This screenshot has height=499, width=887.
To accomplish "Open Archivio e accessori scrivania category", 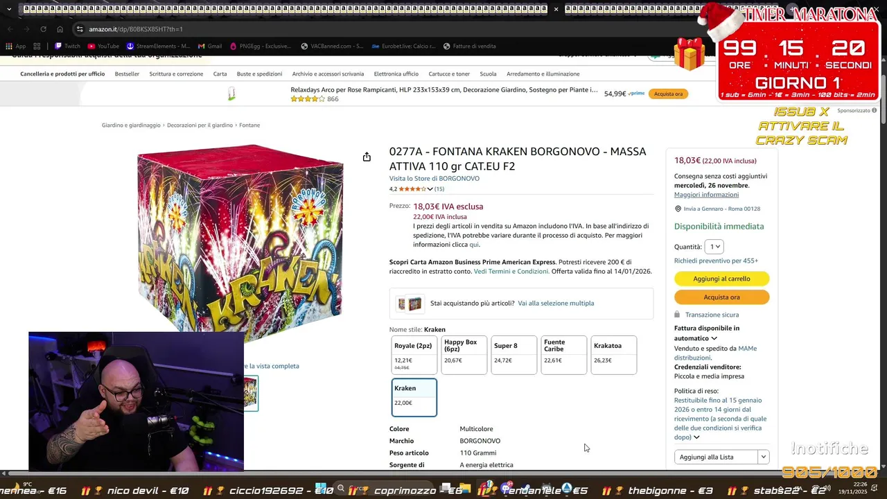I will tap(328, 74).
